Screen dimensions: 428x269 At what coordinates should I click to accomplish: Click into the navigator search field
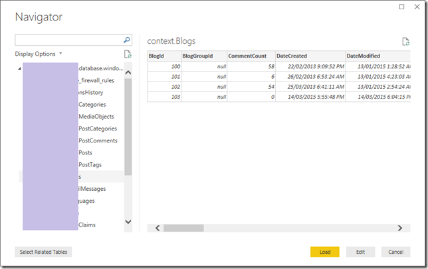[x=69, y=40]
